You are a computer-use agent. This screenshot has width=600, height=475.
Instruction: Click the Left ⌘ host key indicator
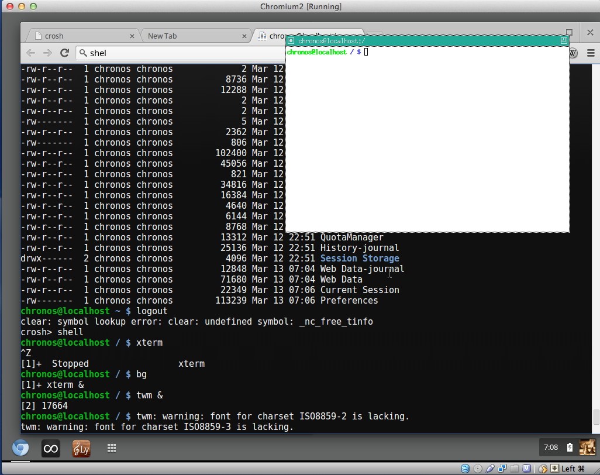coord(573,469)
